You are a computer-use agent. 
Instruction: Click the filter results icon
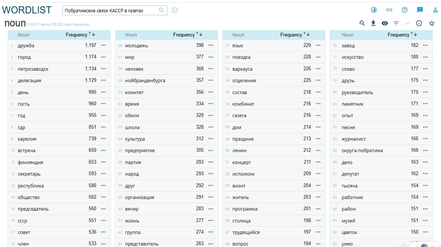pos(396,23)
